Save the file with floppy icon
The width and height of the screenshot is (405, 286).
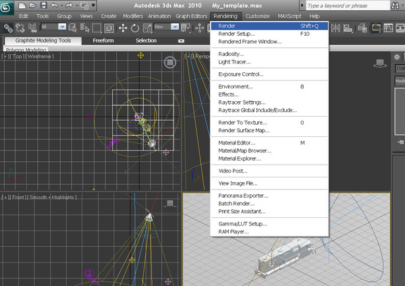click(44, 5)
